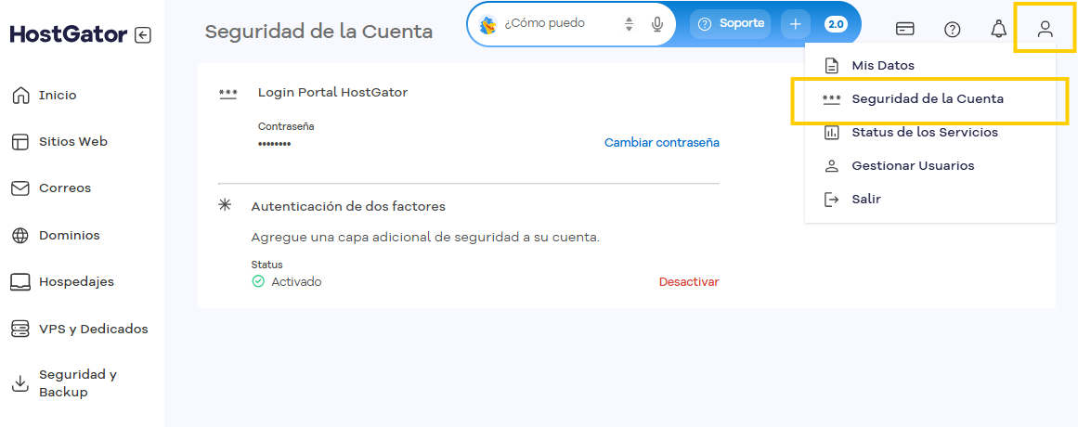Click the Mis Datos document icon
The width and height of the screenshot is (1078, 427).
(832, 66)
